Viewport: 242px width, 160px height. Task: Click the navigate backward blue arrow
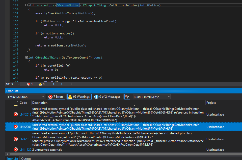pyautogui.click(x=54, y=84)
